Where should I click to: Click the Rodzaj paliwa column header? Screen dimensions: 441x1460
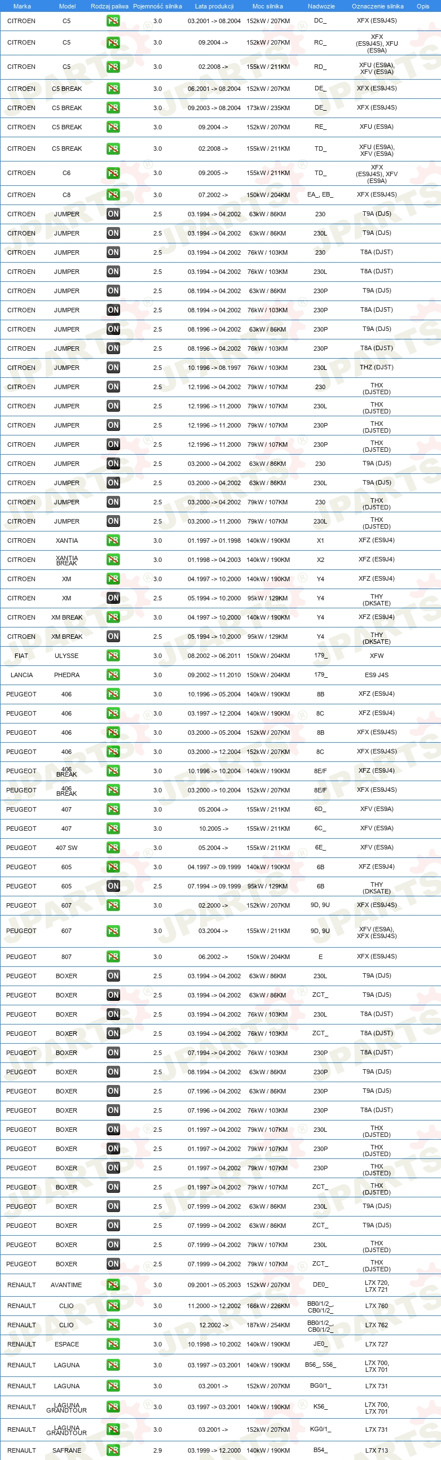(109, 6)
